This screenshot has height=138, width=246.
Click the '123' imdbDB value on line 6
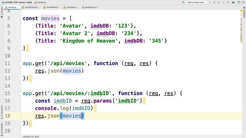[123, 26]
